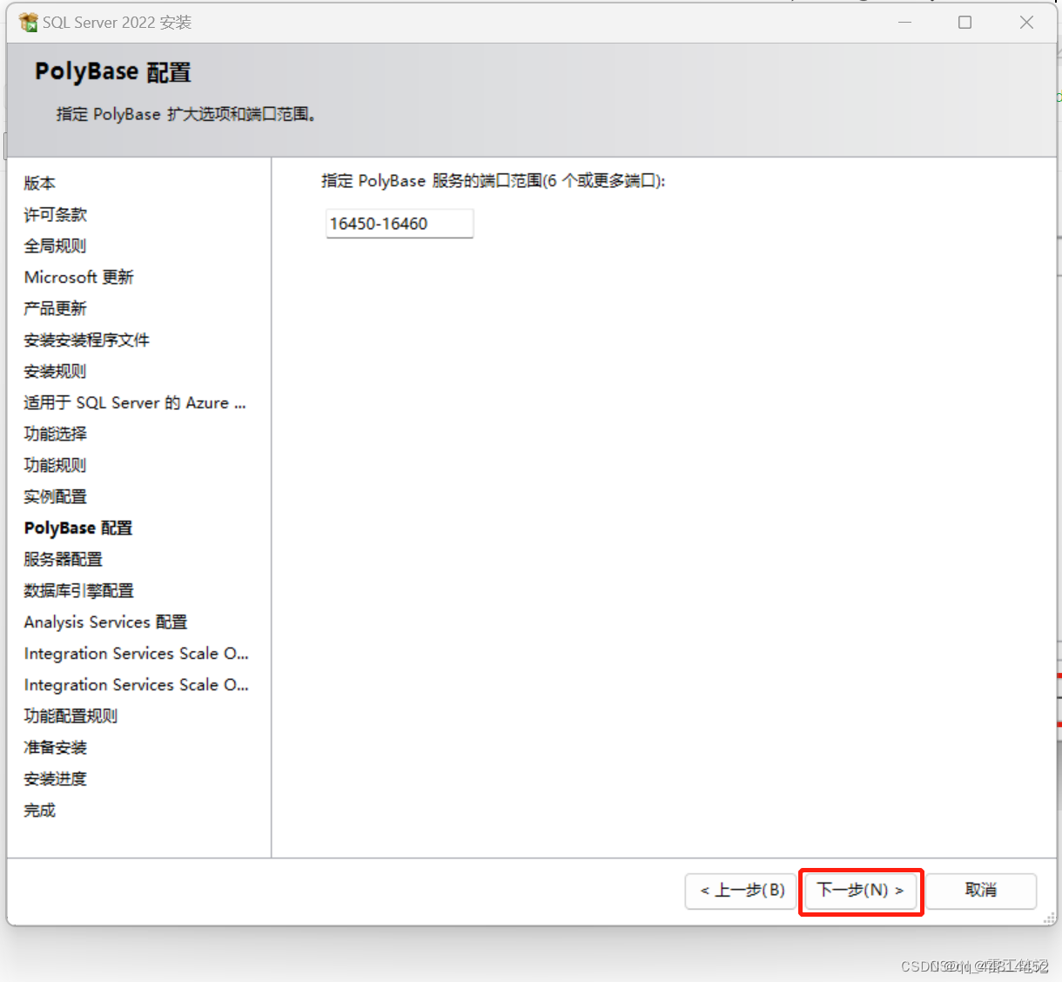Select bold PolyBase 配置 step in sidebar

tap(78, 528)
